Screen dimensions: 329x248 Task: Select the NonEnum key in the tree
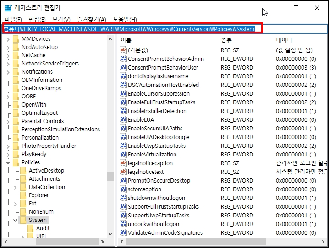point(41,212)
